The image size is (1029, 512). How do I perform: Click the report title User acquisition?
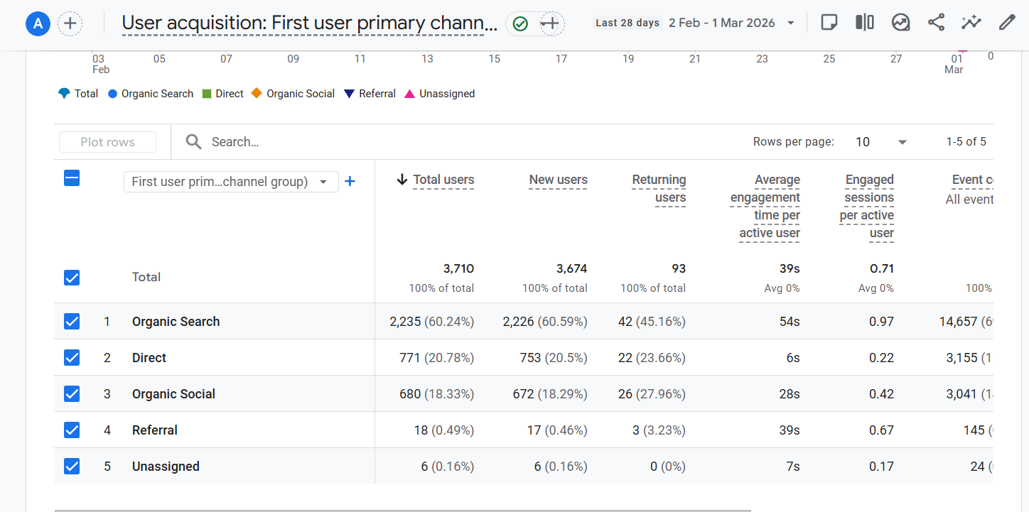[x=309, y=24]
